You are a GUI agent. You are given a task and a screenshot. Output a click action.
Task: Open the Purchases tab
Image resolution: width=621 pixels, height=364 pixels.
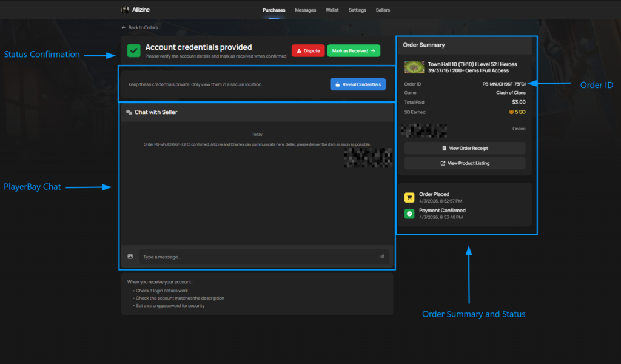point(274,10)
